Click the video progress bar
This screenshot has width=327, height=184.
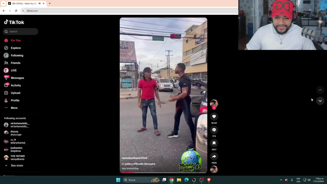pyautogui.click(x=163, y=172)
